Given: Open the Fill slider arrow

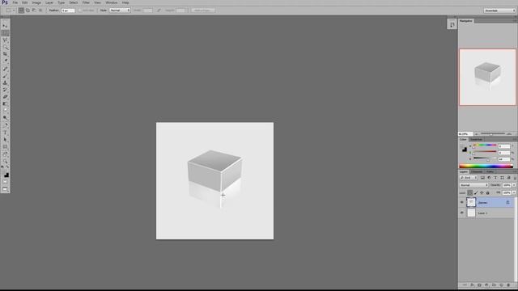Looking at the screenshot, I should [514, 192].
